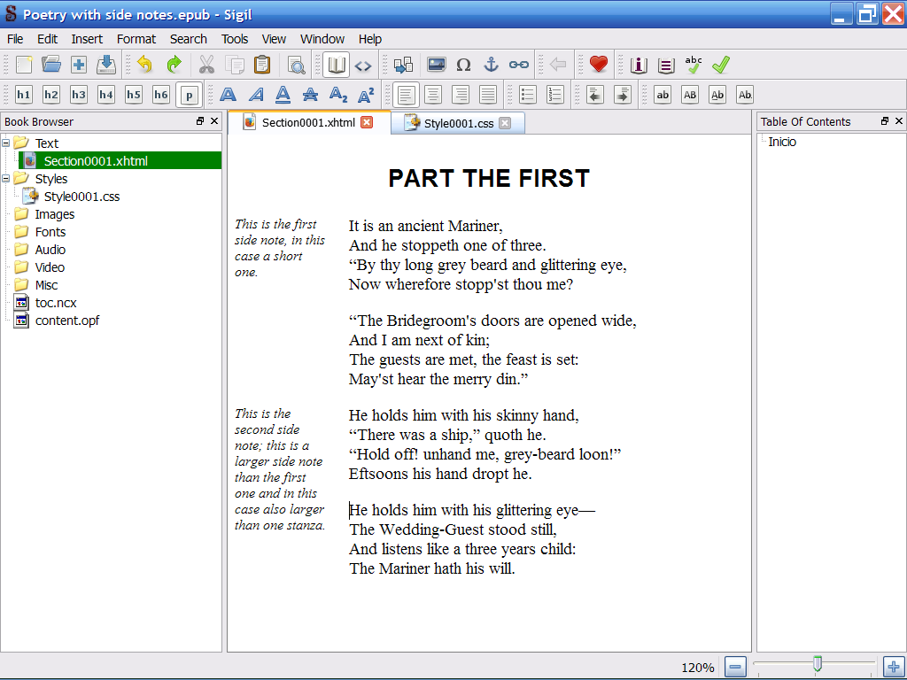Redo the last action
Image resolution: width=907 pixels, height=680 pixels.
click(174, 65)
